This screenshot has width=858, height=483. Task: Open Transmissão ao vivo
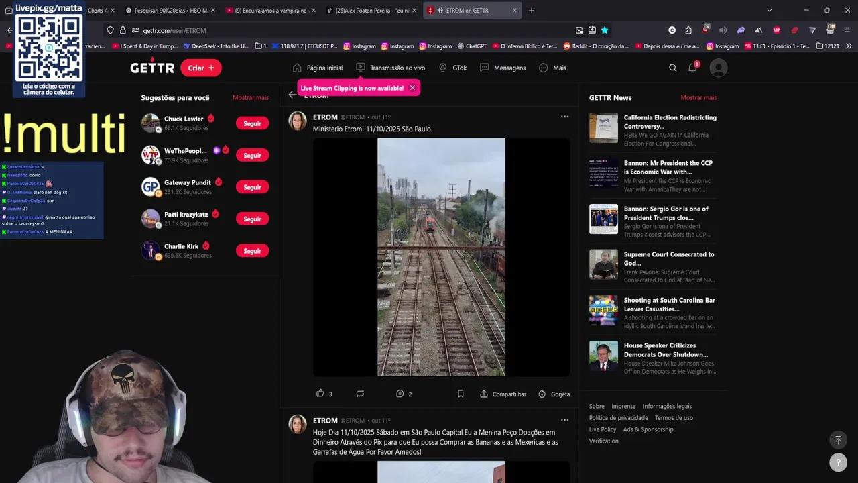[x=390, y=68]
